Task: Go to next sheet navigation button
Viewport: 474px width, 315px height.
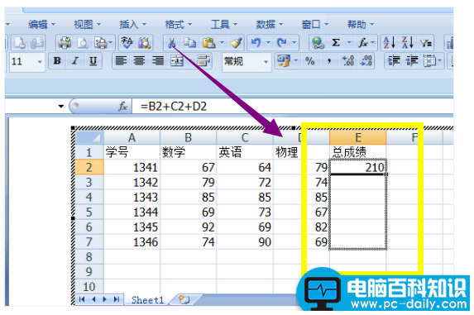Action: point(104,299)
